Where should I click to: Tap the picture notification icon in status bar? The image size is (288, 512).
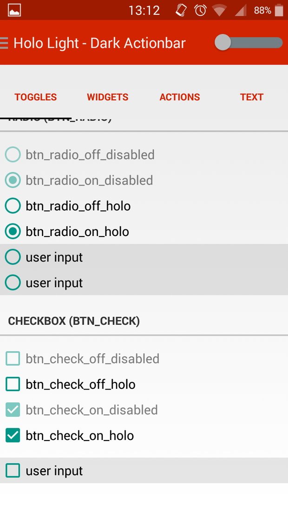click(14, 10)
